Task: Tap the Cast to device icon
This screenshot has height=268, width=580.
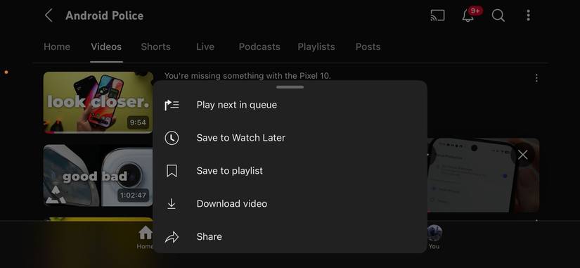Action: 437,15
